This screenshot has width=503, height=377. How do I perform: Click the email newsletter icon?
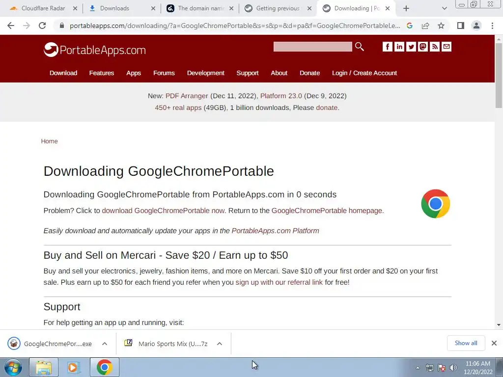click(x=447, y=47)
